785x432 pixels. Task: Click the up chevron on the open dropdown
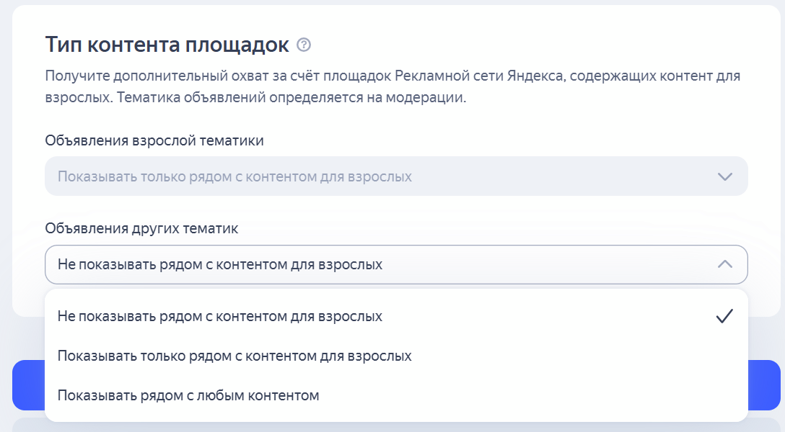click(726, 264)
